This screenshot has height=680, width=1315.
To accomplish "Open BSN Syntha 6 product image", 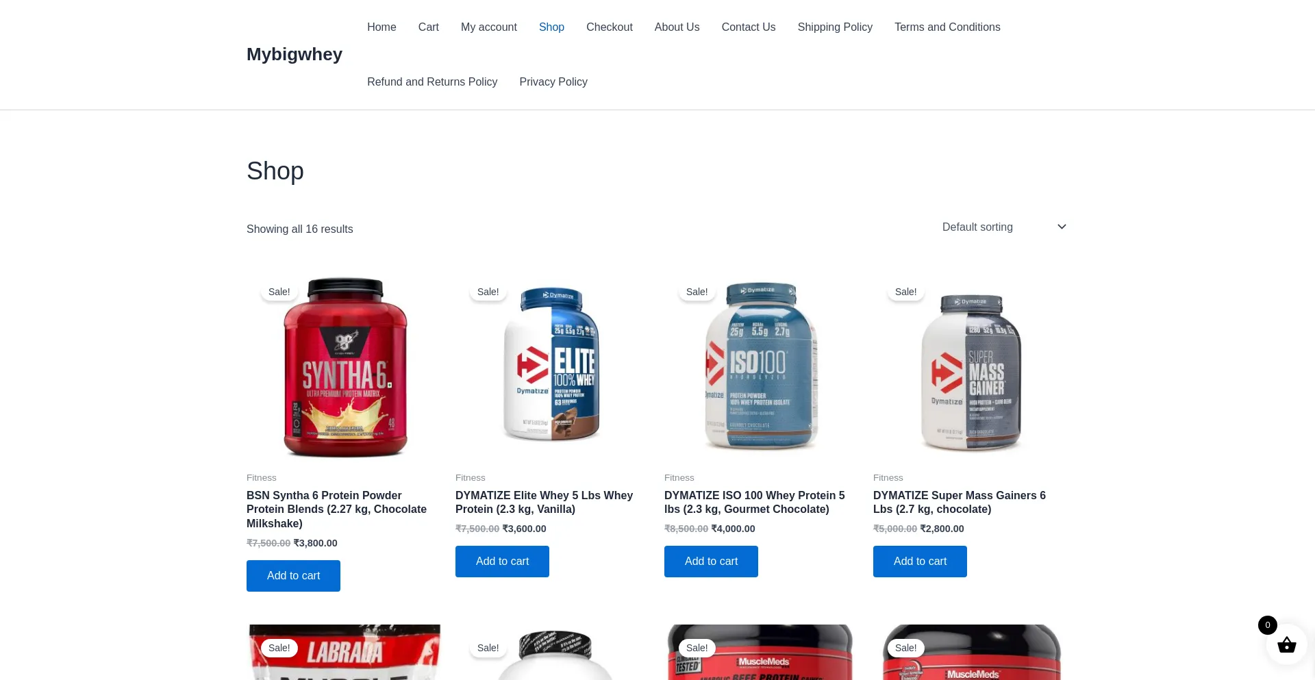I will (345, 367).
